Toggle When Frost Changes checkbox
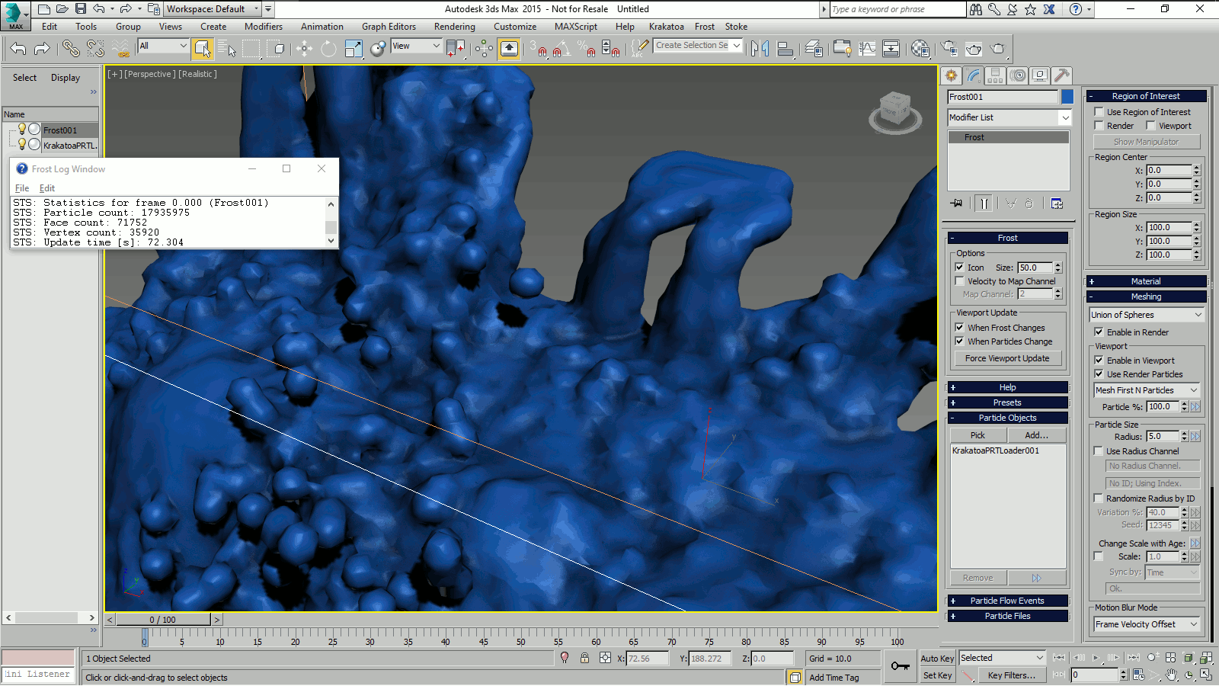The image size is (1219, 686). pyautogui.click(x=959, y=328)
